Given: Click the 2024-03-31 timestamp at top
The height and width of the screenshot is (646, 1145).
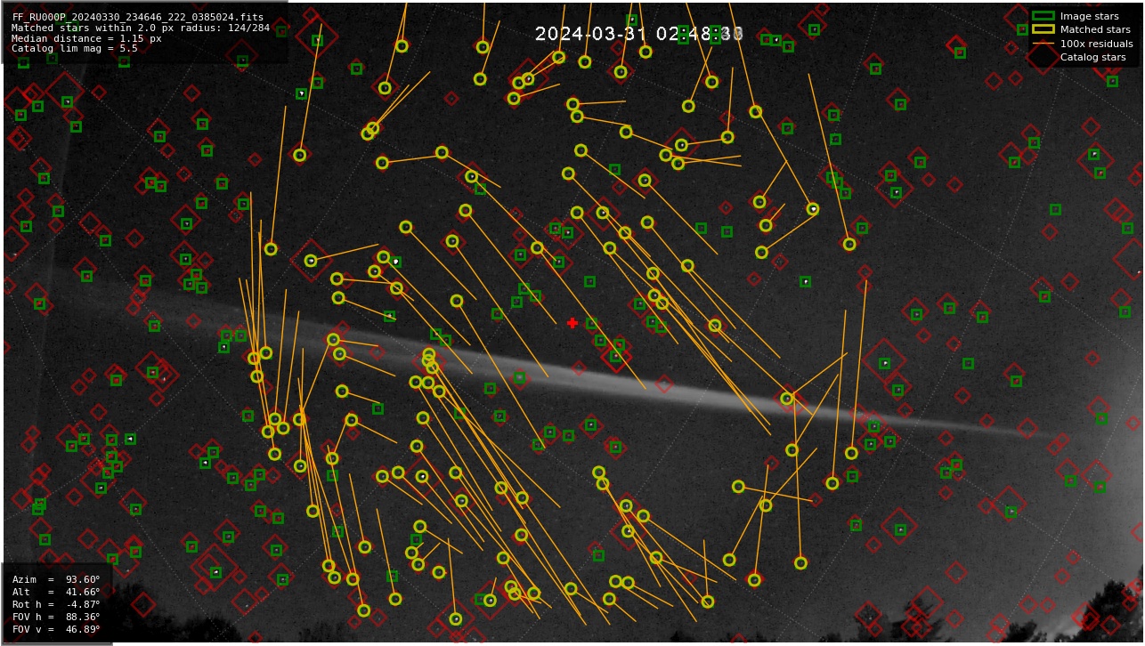Looking at the screenshot, I should click(x=639, y=34).
